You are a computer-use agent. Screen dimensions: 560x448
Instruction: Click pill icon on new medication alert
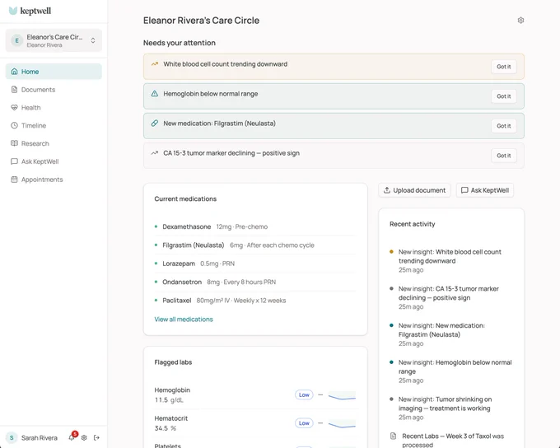[155, 124]
